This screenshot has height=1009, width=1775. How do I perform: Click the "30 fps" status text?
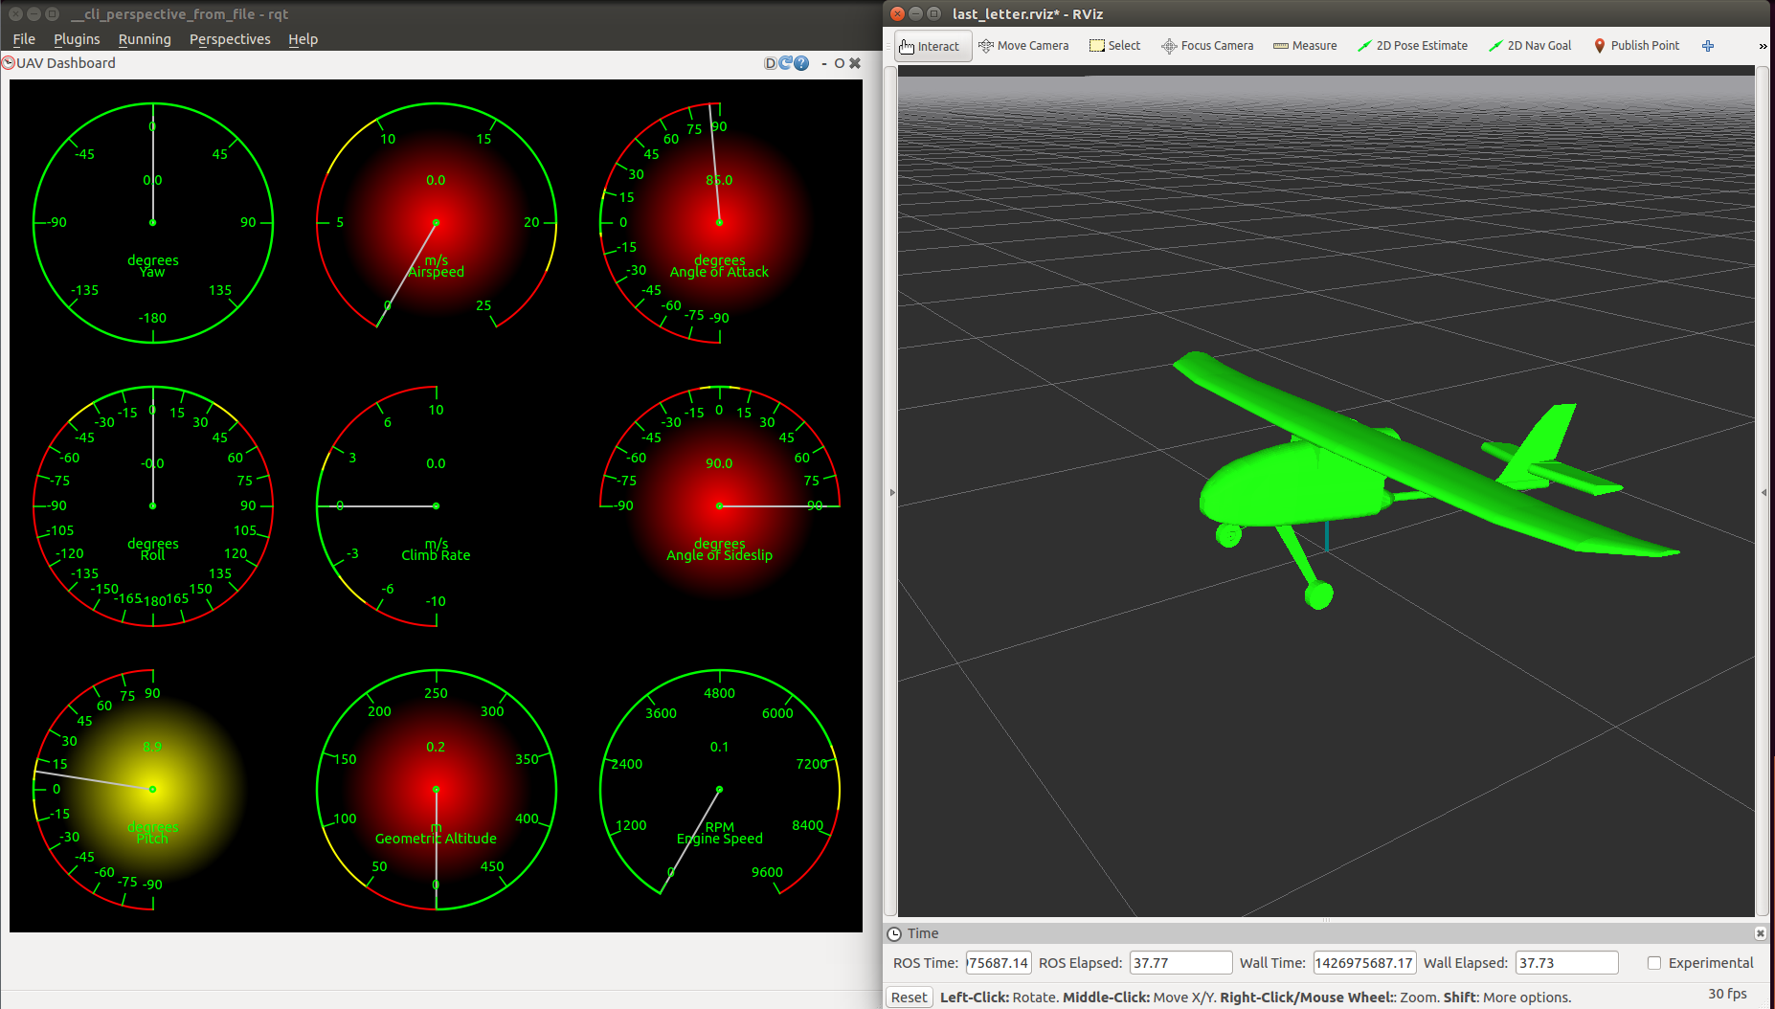pos(1727,994)
